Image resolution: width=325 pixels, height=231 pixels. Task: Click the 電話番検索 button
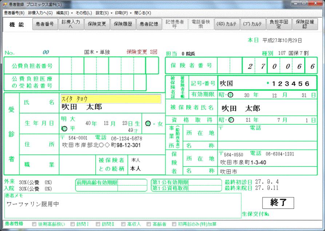(x=201, y=24)
